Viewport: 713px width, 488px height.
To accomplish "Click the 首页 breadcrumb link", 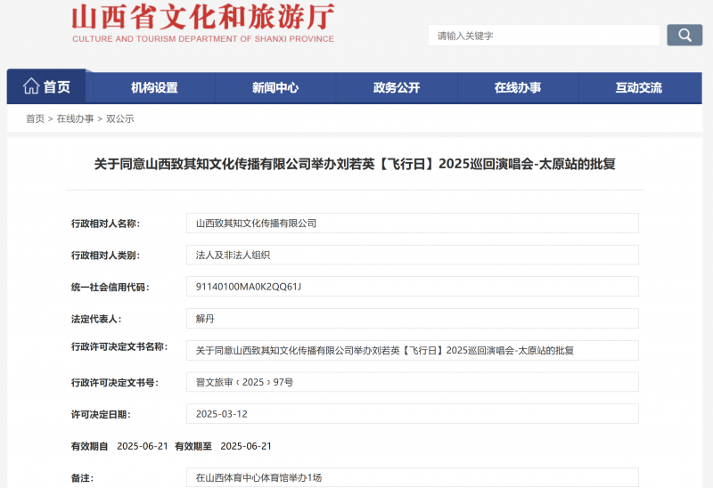I will point(35,118).
